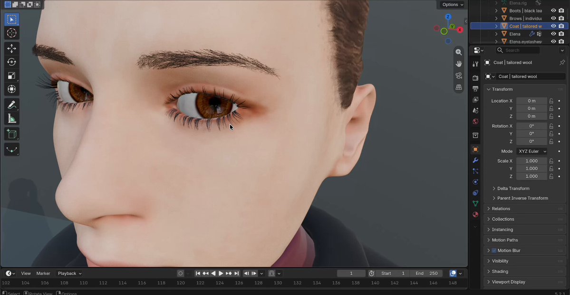This screenshot has height=295, width=570.
Task: Open the XYZ Euler rotation mode dropdown
Action: (x=532, y=152)
